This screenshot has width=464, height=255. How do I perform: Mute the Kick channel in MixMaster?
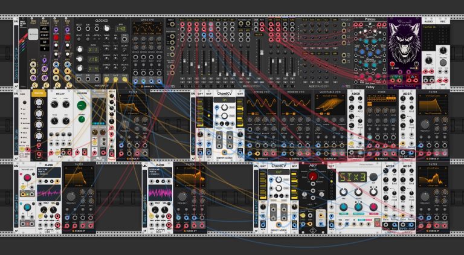[182, 79]
